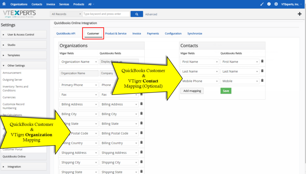This screenshot has height=174, width=306.
Task: Switch to the QuickBooks API tab
Action: (66, 33)
